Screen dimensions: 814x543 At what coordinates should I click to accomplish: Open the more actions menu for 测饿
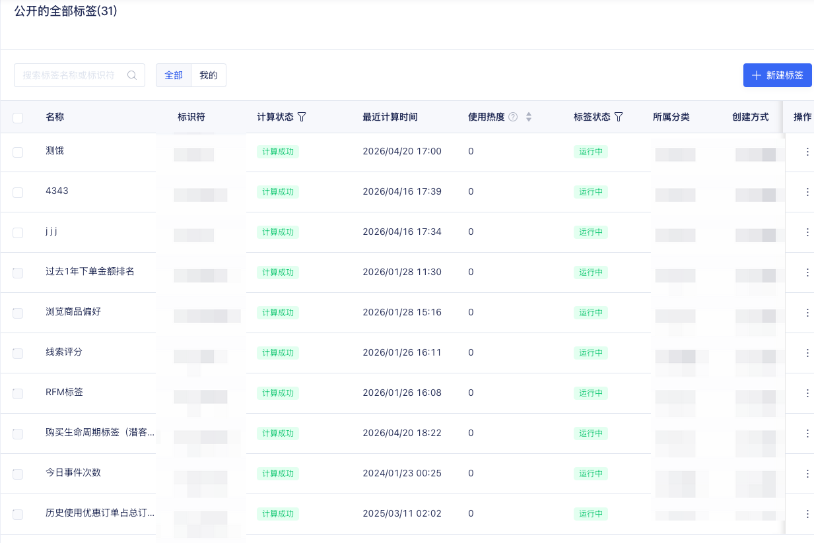[x=807, y=152]
